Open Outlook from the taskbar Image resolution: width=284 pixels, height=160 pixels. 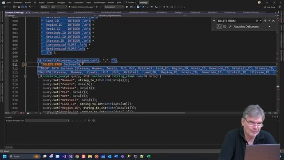pyautogui.click(x=110, y=156)
